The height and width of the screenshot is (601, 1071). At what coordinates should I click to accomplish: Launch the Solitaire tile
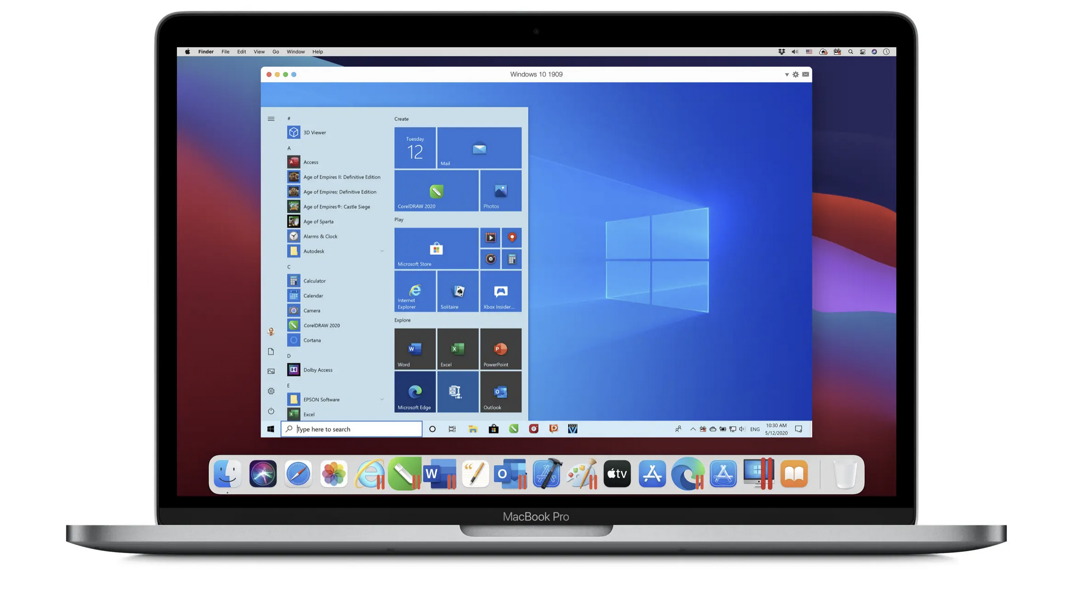coord(457,291)
